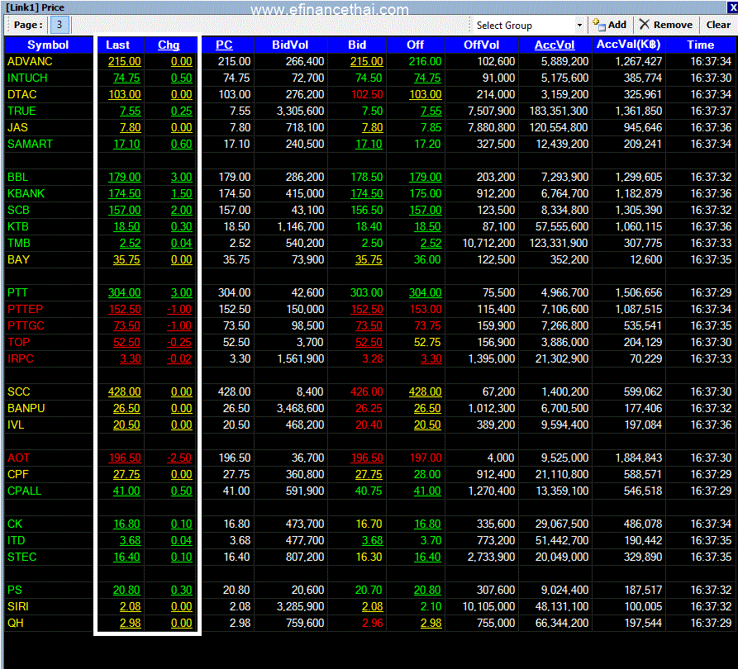Select the DTAC symbol
The width and height of the screenshot is (738, 669).
21,94
